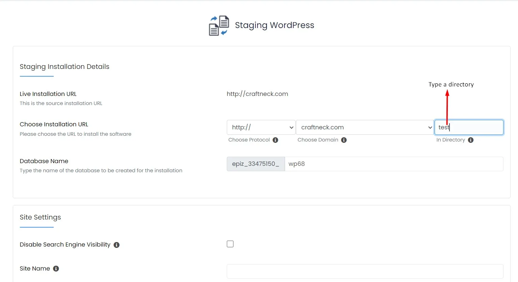Click the Staging WordPress page title
The height and width of the screenshot is (282, 518).
(x=275, y=25)
